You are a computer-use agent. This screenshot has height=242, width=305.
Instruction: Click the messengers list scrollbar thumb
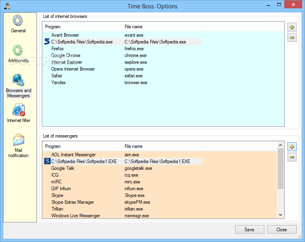[280, 169]
